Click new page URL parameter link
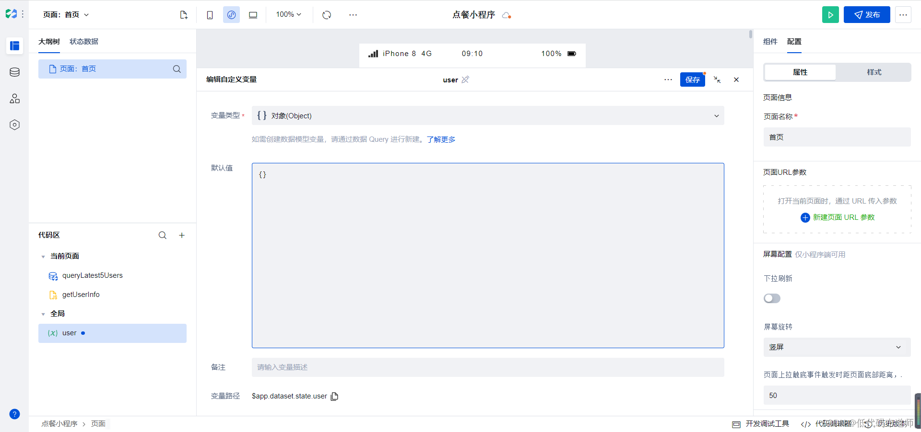This screenshot has width=921, height=432. click(x=844, y=217)
